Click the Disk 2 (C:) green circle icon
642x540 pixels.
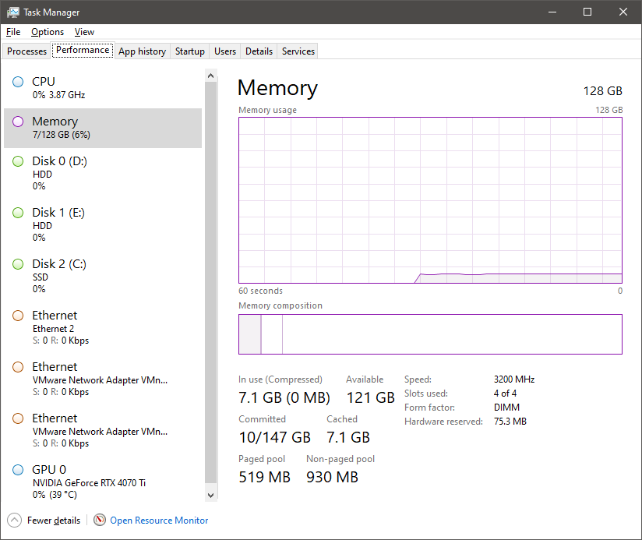coord(18,264)
